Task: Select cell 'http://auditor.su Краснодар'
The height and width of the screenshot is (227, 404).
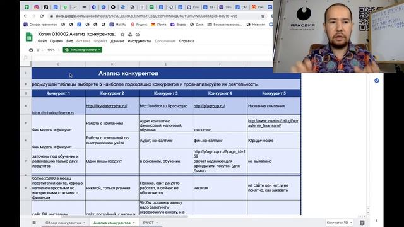Action: pyautogui.click(x=166, y=106)
